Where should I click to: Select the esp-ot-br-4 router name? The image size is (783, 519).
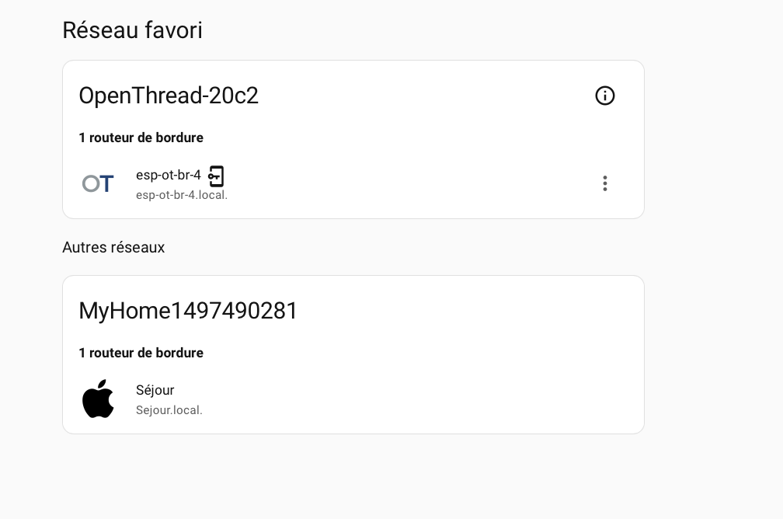168,176
